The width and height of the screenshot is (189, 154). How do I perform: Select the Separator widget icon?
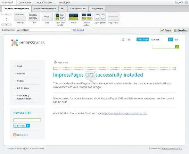(x=113, y=17)
